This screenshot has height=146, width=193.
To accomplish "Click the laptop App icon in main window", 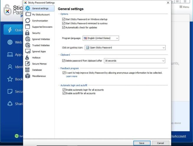I will (x=10, y=55).
